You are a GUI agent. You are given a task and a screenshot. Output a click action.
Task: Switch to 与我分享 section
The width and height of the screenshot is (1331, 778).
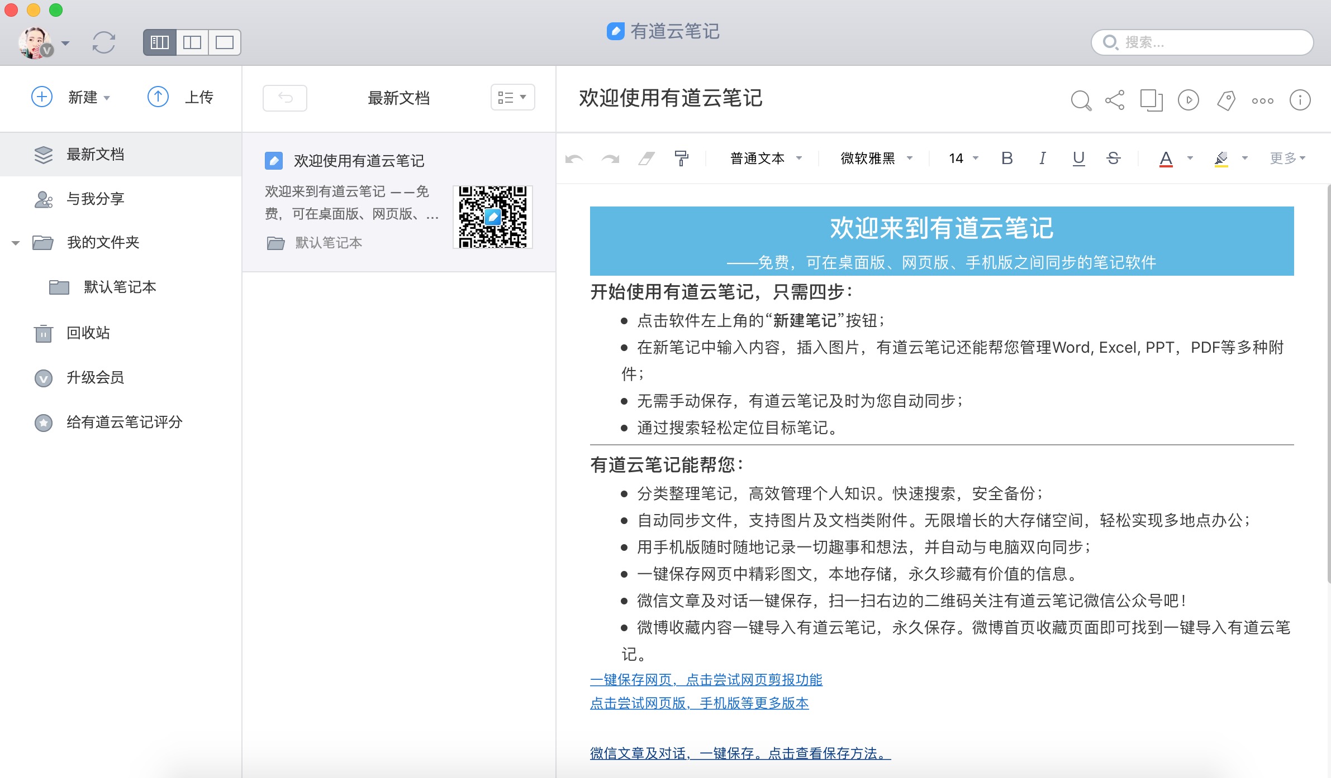tap(96, 199)
